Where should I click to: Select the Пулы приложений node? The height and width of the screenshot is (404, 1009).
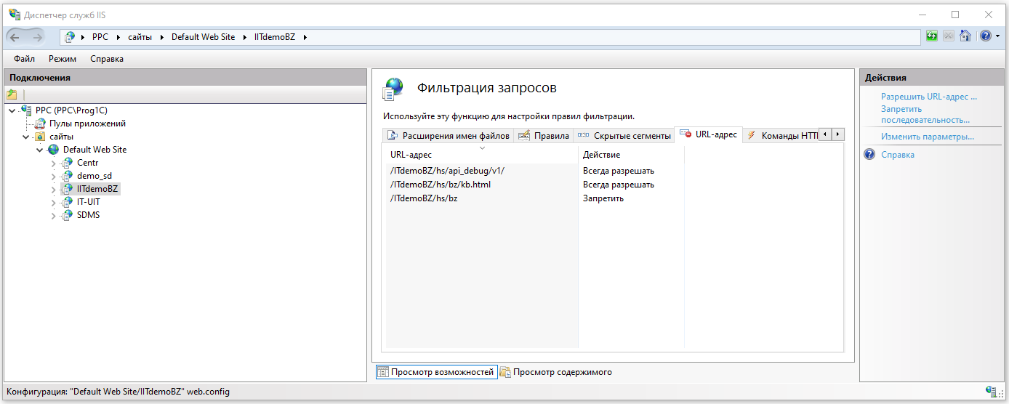[x=87, y=124]
